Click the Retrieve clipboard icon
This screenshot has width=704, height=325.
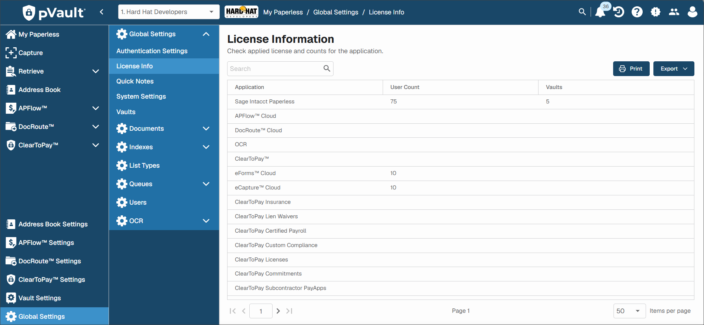(x=11, y=71)
